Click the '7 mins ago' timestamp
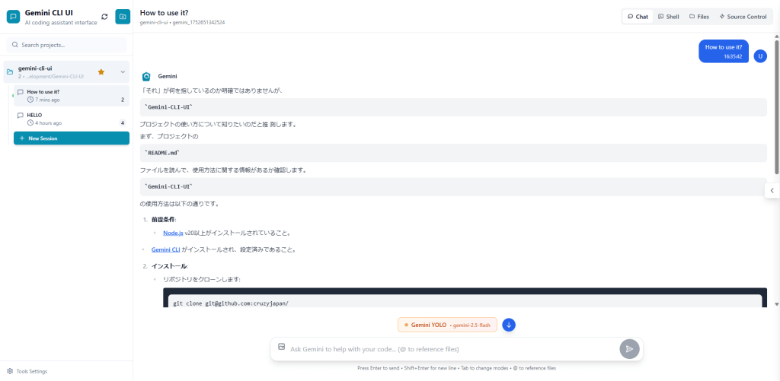780x381 pixels. click(x=47, y=100)
